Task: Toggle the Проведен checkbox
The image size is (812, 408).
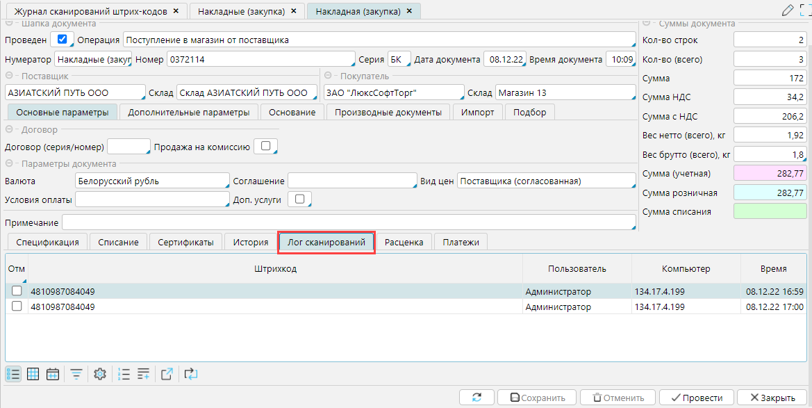Action: [x=63, y=39]
